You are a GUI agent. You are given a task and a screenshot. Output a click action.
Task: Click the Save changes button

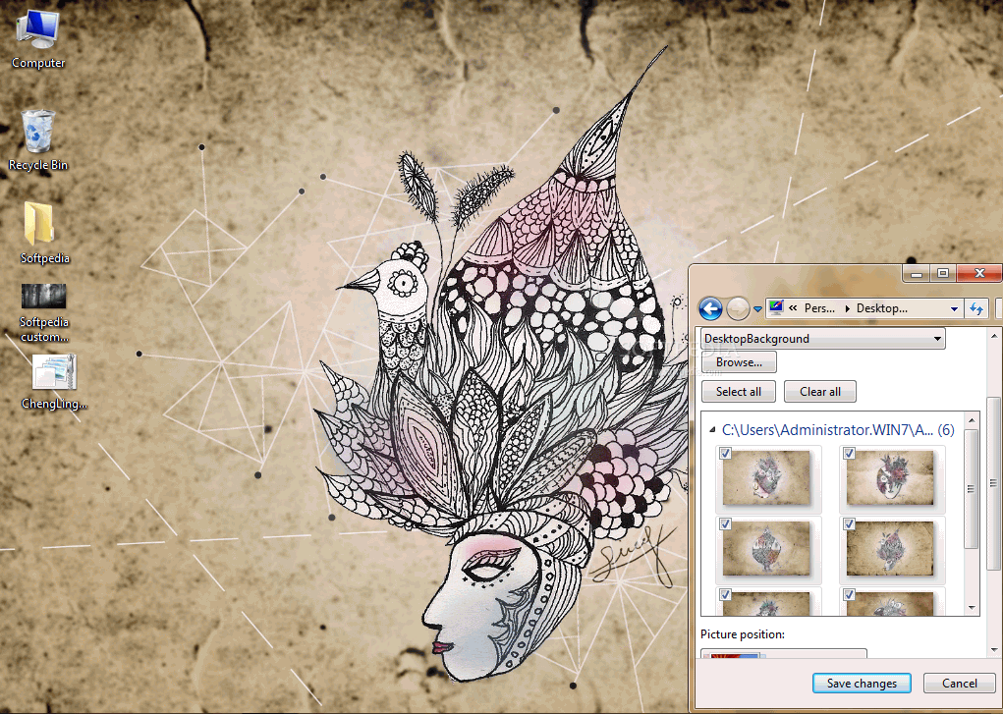point(862,684)
